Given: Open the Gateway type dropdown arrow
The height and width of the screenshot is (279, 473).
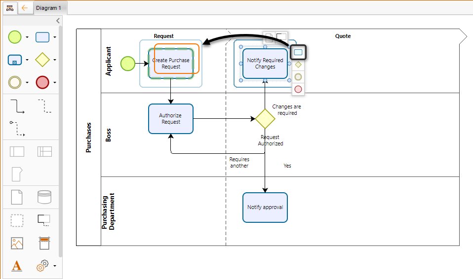Looking at the screenshot, I should click(54, 60).
